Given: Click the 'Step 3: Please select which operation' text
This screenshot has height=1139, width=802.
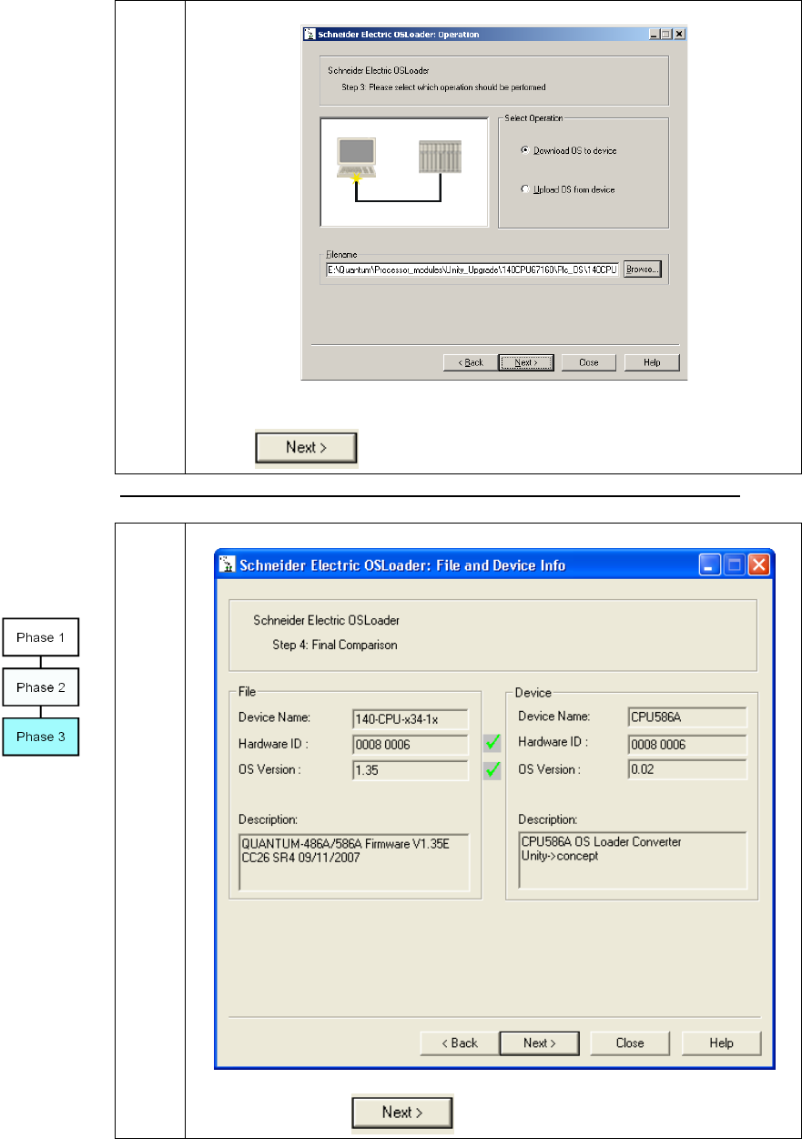Looking at the screenshot, I should click(443, 86).
